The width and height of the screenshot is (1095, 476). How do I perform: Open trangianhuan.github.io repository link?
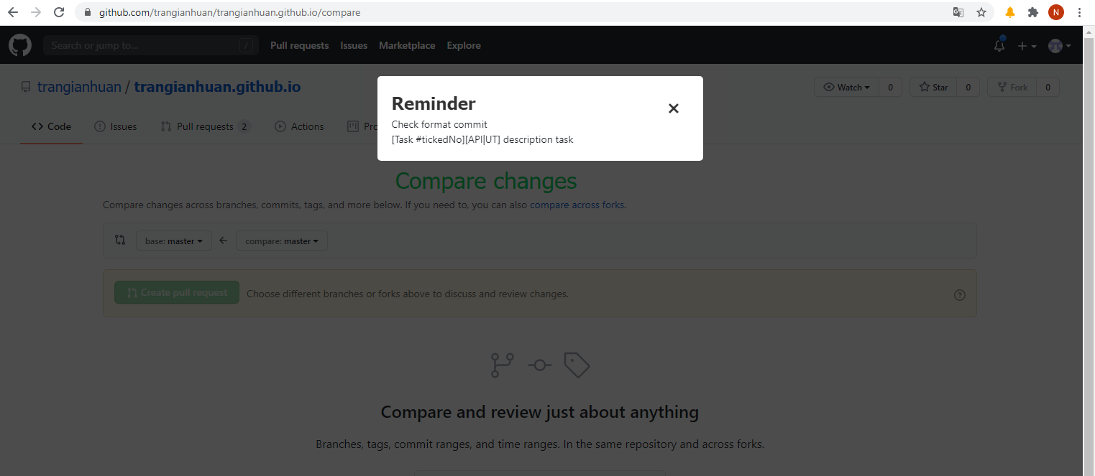point(217,87)
